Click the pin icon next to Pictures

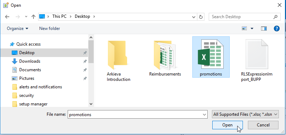(x=85, y=79)
